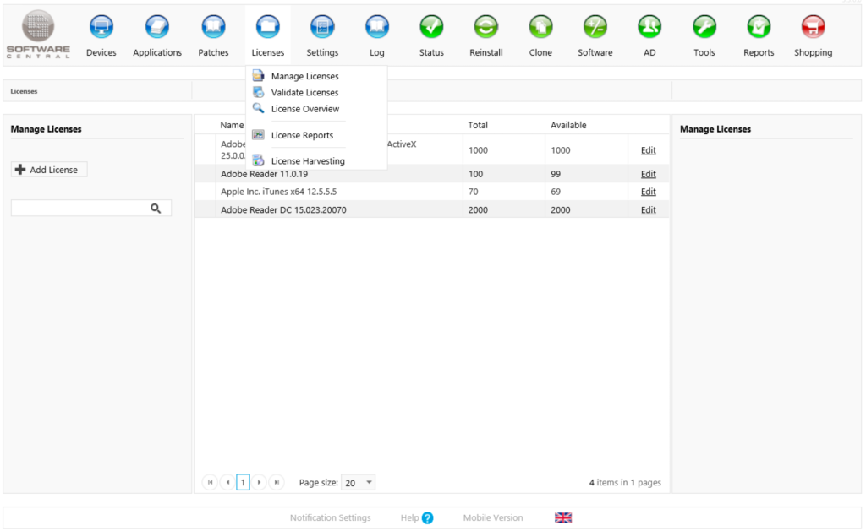Click the Licenses toolbar icon
Viewport: 866px width, 531px height.
[x=268, y=26]
